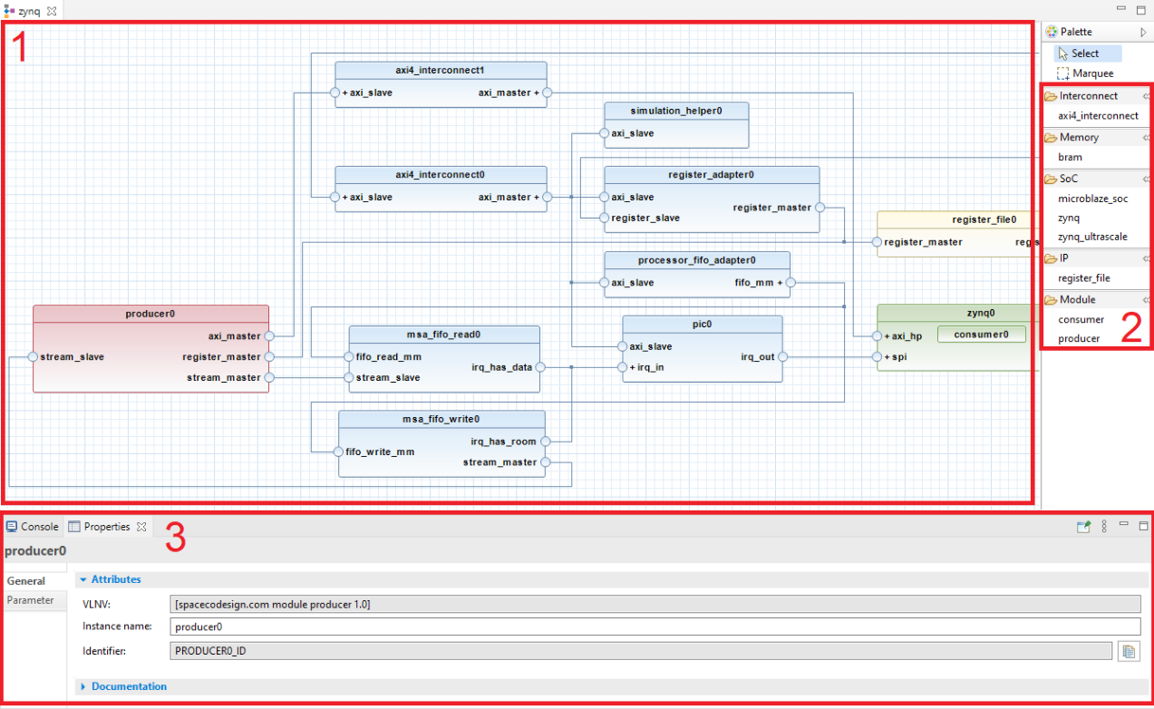The width and height of the screenshot is (1154, 709).
Task: Click the IP folder icon
Action: (x=1052, y=257)
